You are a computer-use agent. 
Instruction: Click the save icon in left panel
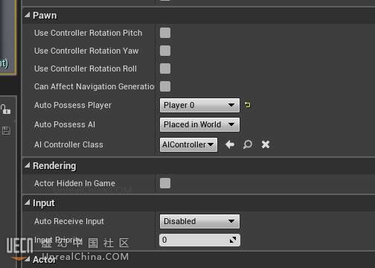pos(6,130)
